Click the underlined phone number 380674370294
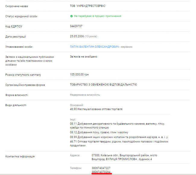Image resolution: width=196 pixels, height=175 pixels. pos(101,172)
